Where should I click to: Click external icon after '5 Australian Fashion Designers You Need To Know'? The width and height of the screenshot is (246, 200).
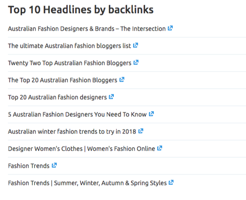[x=151, y=114]
